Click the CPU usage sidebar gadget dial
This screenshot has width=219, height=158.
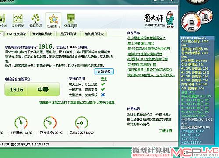[x=191, y=22]
